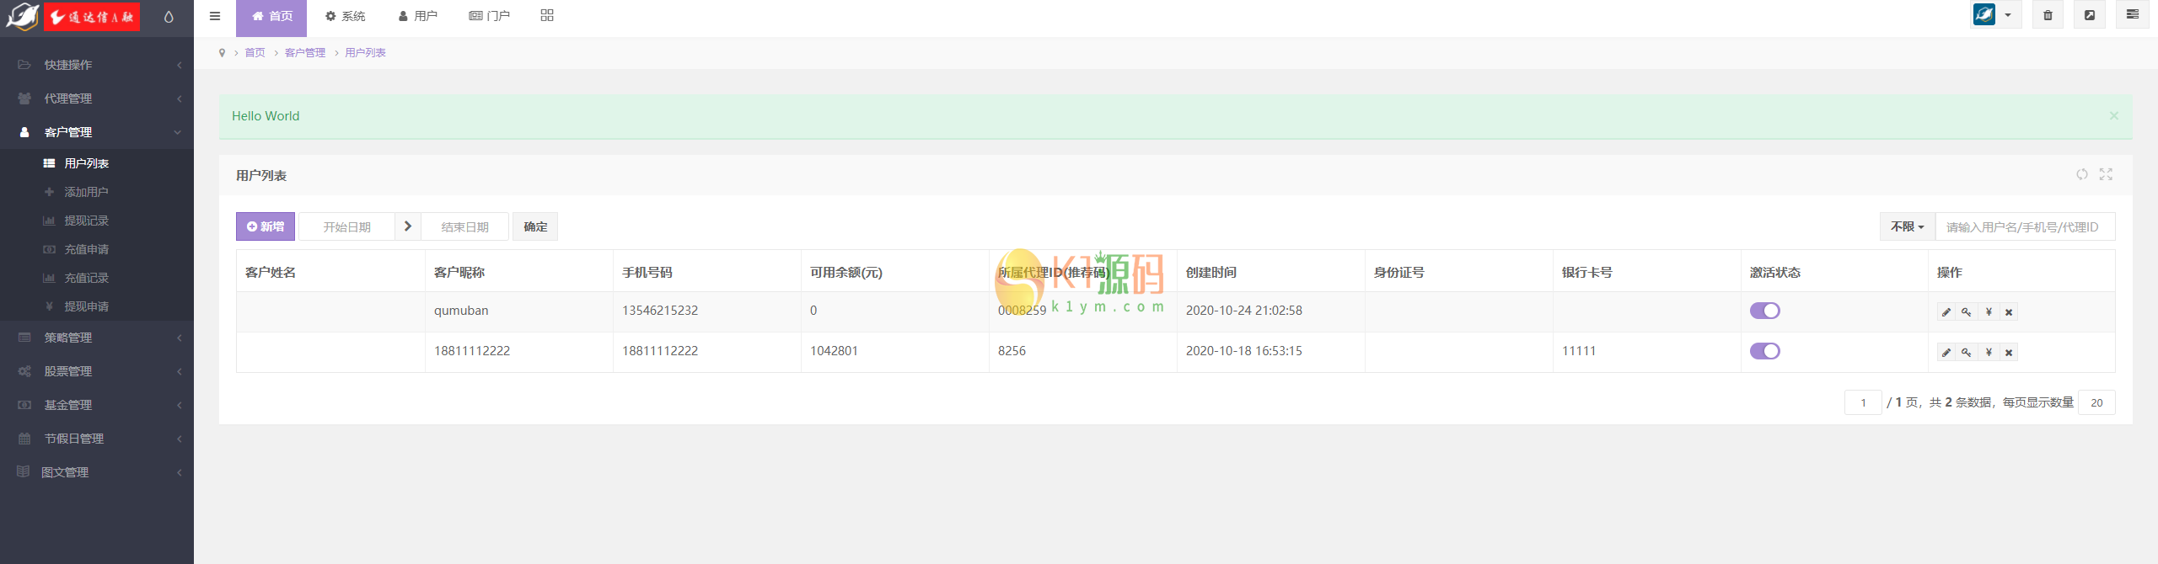Select 首页 tab in top navigation
This screenshot has width=2158, height=564.
[271, 16]
